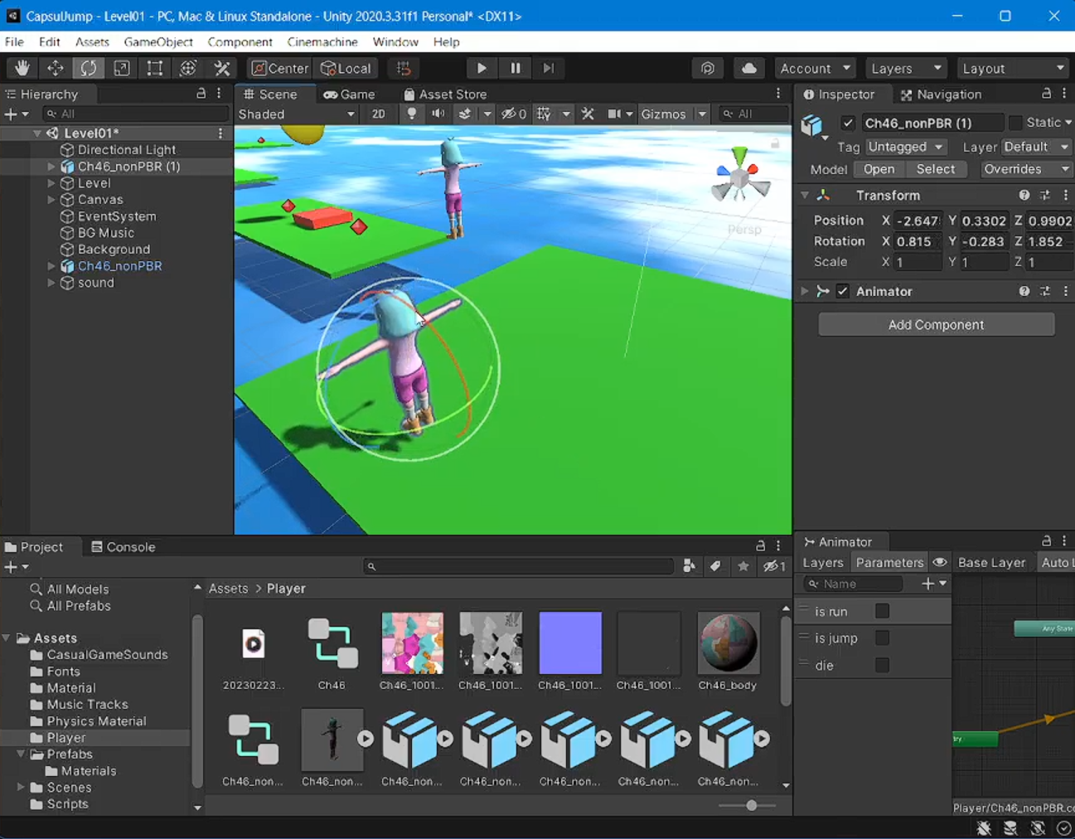The image size is (1075, 839).
Task: Open Cloud services icon
Action: pyautogui.click(x=748, y=68)
